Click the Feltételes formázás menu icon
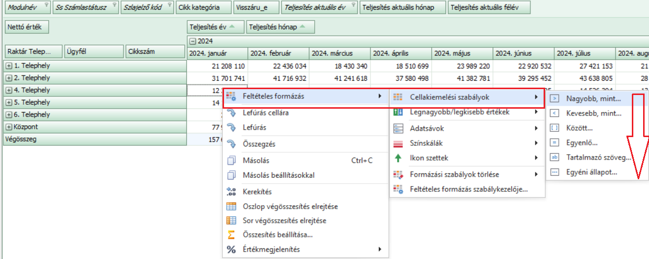649x259 pixels. click(x=231, y=96)
